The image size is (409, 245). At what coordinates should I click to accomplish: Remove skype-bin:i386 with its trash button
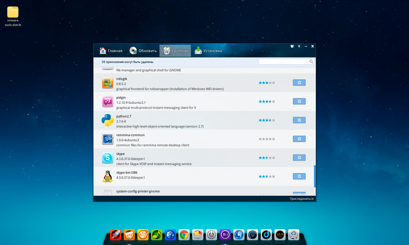tap(299, 176)
